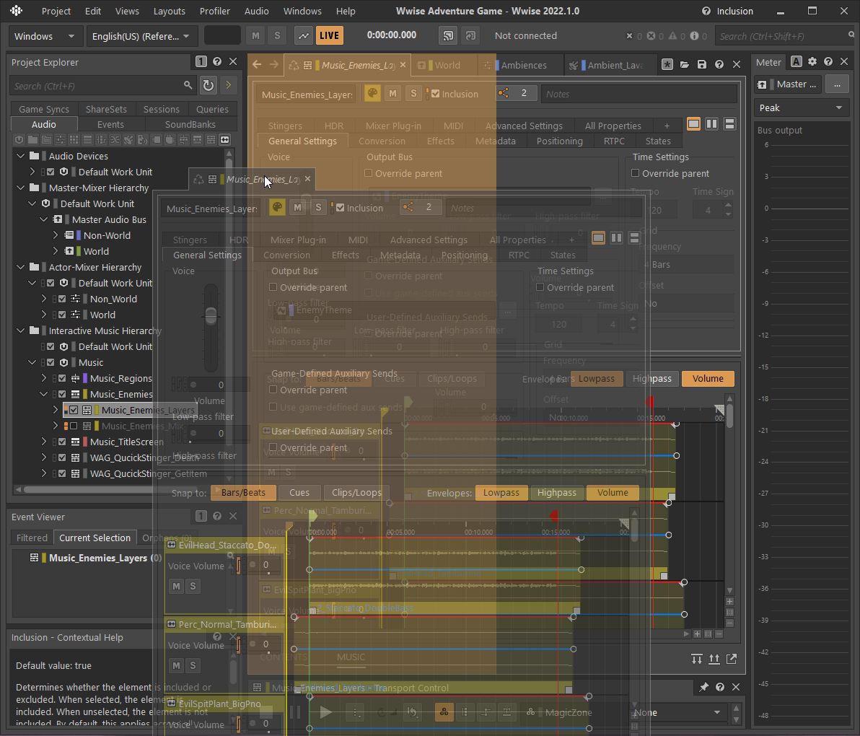Uncheck the Music_TitleScreen checkbox in the tree
This screenshot has width=860, height=736.
coord(63,442)
